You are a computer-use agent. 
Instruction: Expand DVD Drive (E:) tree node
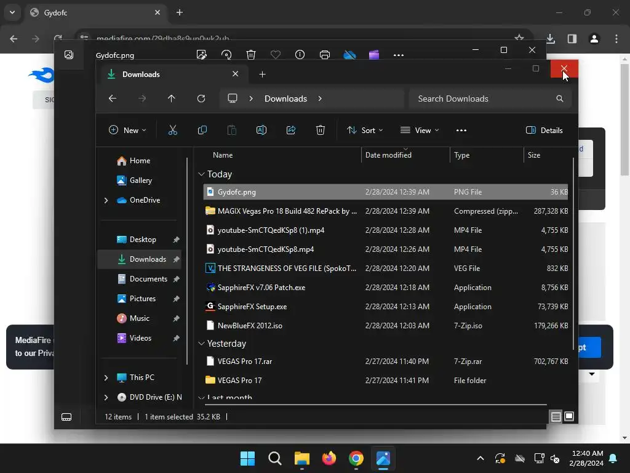pyautogui.click(x=106, y=397)
